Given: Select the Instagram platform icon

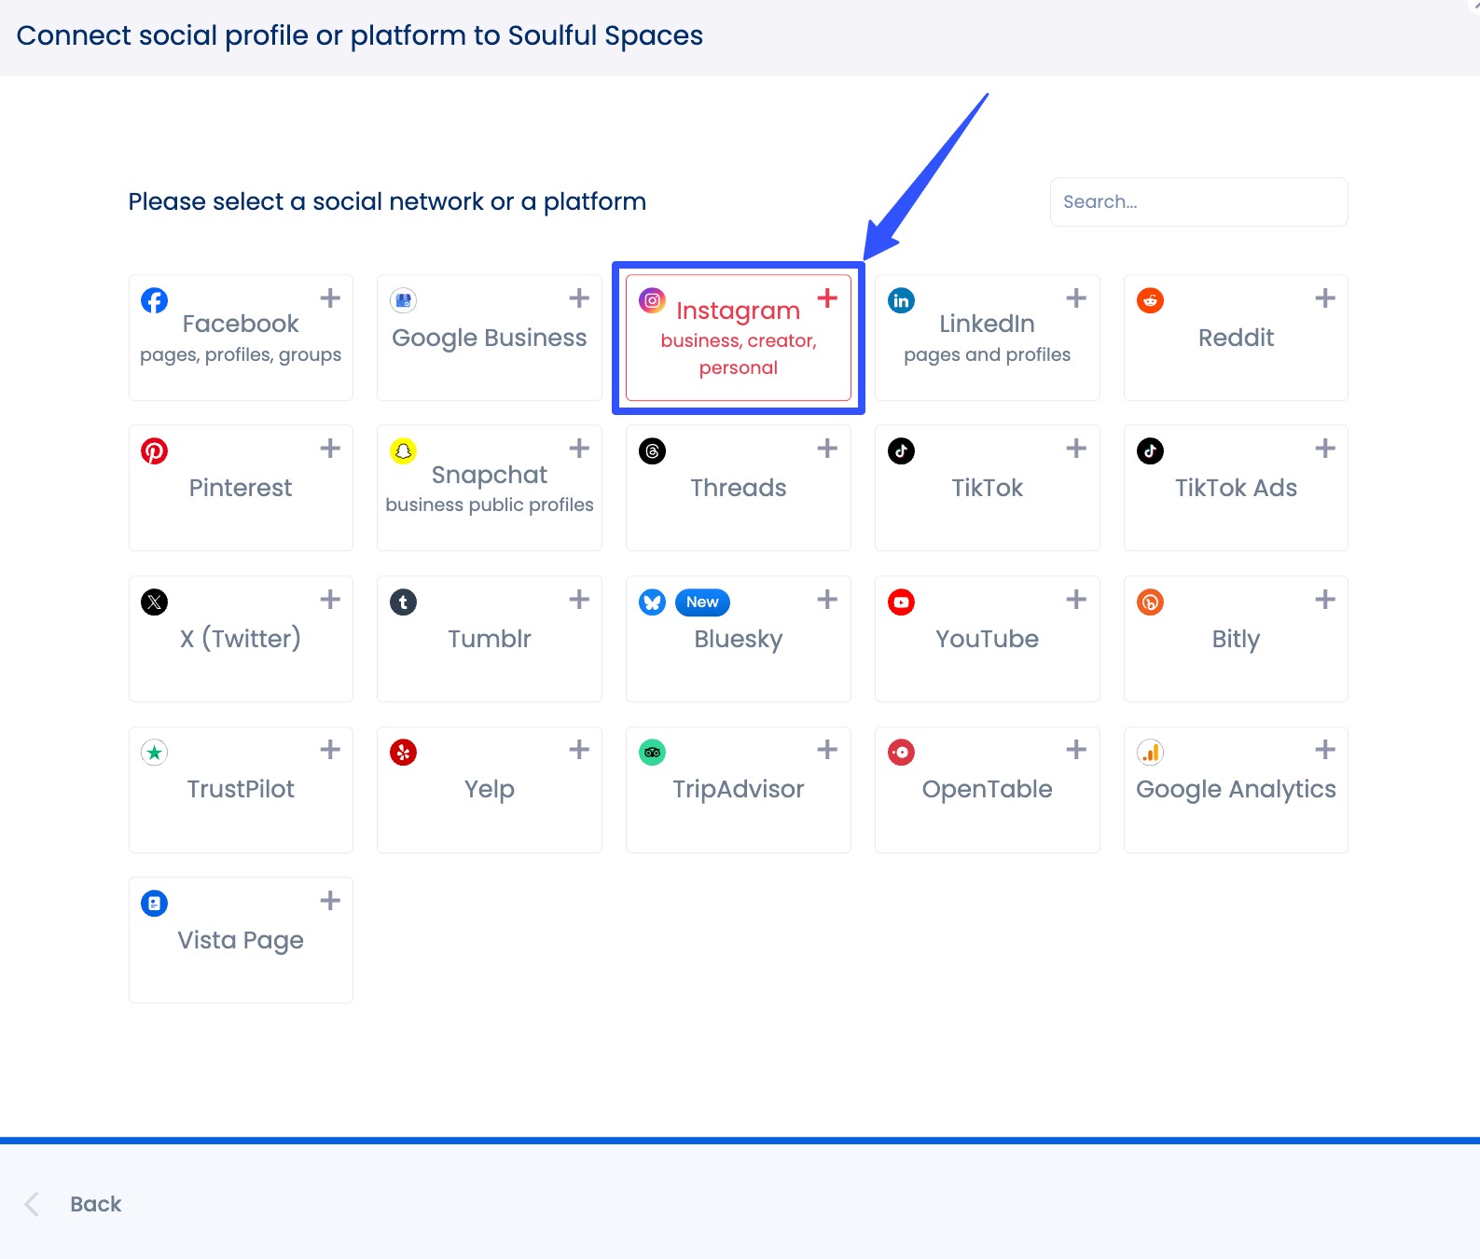Looking at the screenshot, I should click(652, 300).
